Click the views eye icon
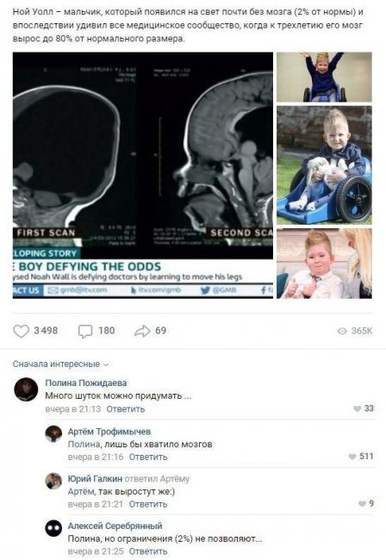 click(342, 332)
